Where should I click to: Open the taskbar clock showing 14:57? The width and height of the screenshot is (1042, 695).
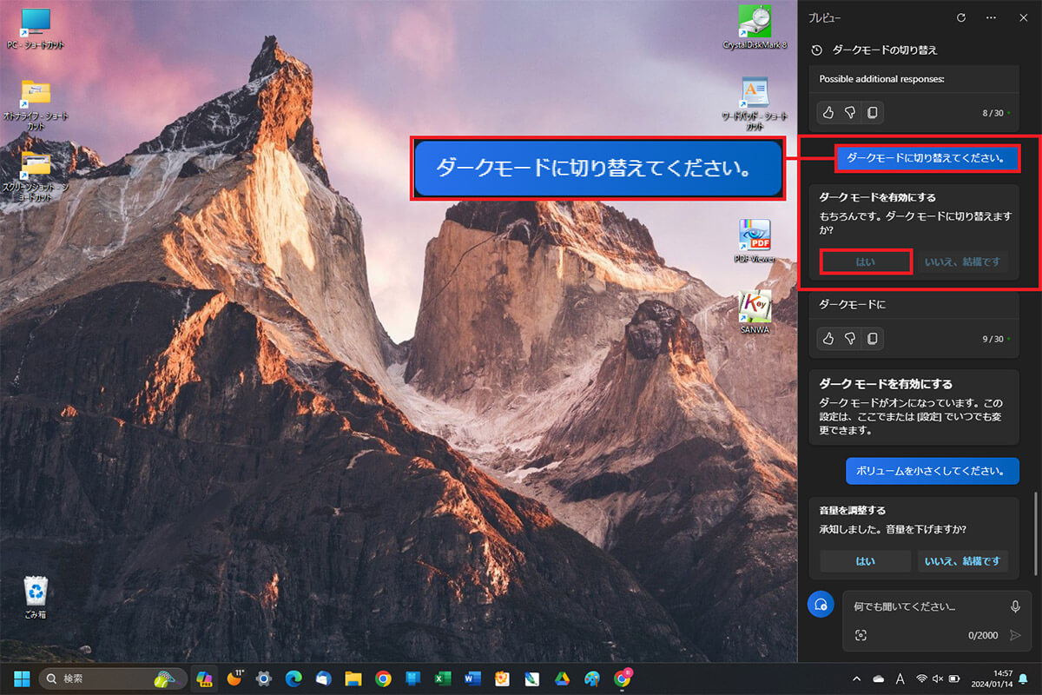[992, 678]
